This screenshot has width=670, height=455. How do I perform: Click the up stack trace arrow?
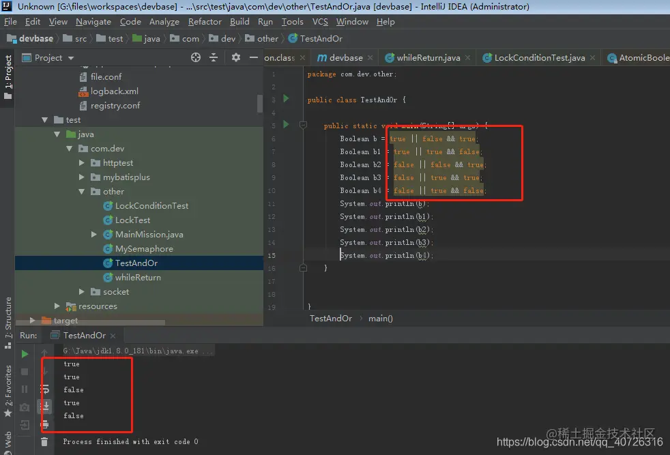pos(44,353)
